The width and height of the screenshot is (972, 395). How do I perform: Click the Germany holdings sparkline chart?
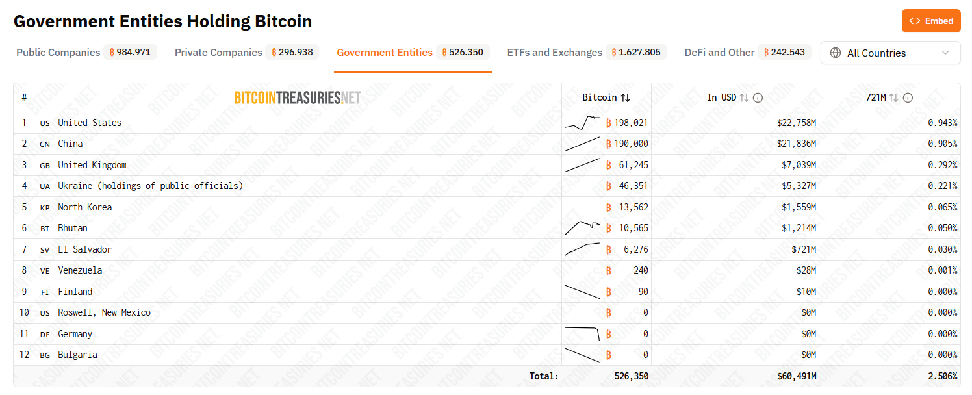point(582,334)
